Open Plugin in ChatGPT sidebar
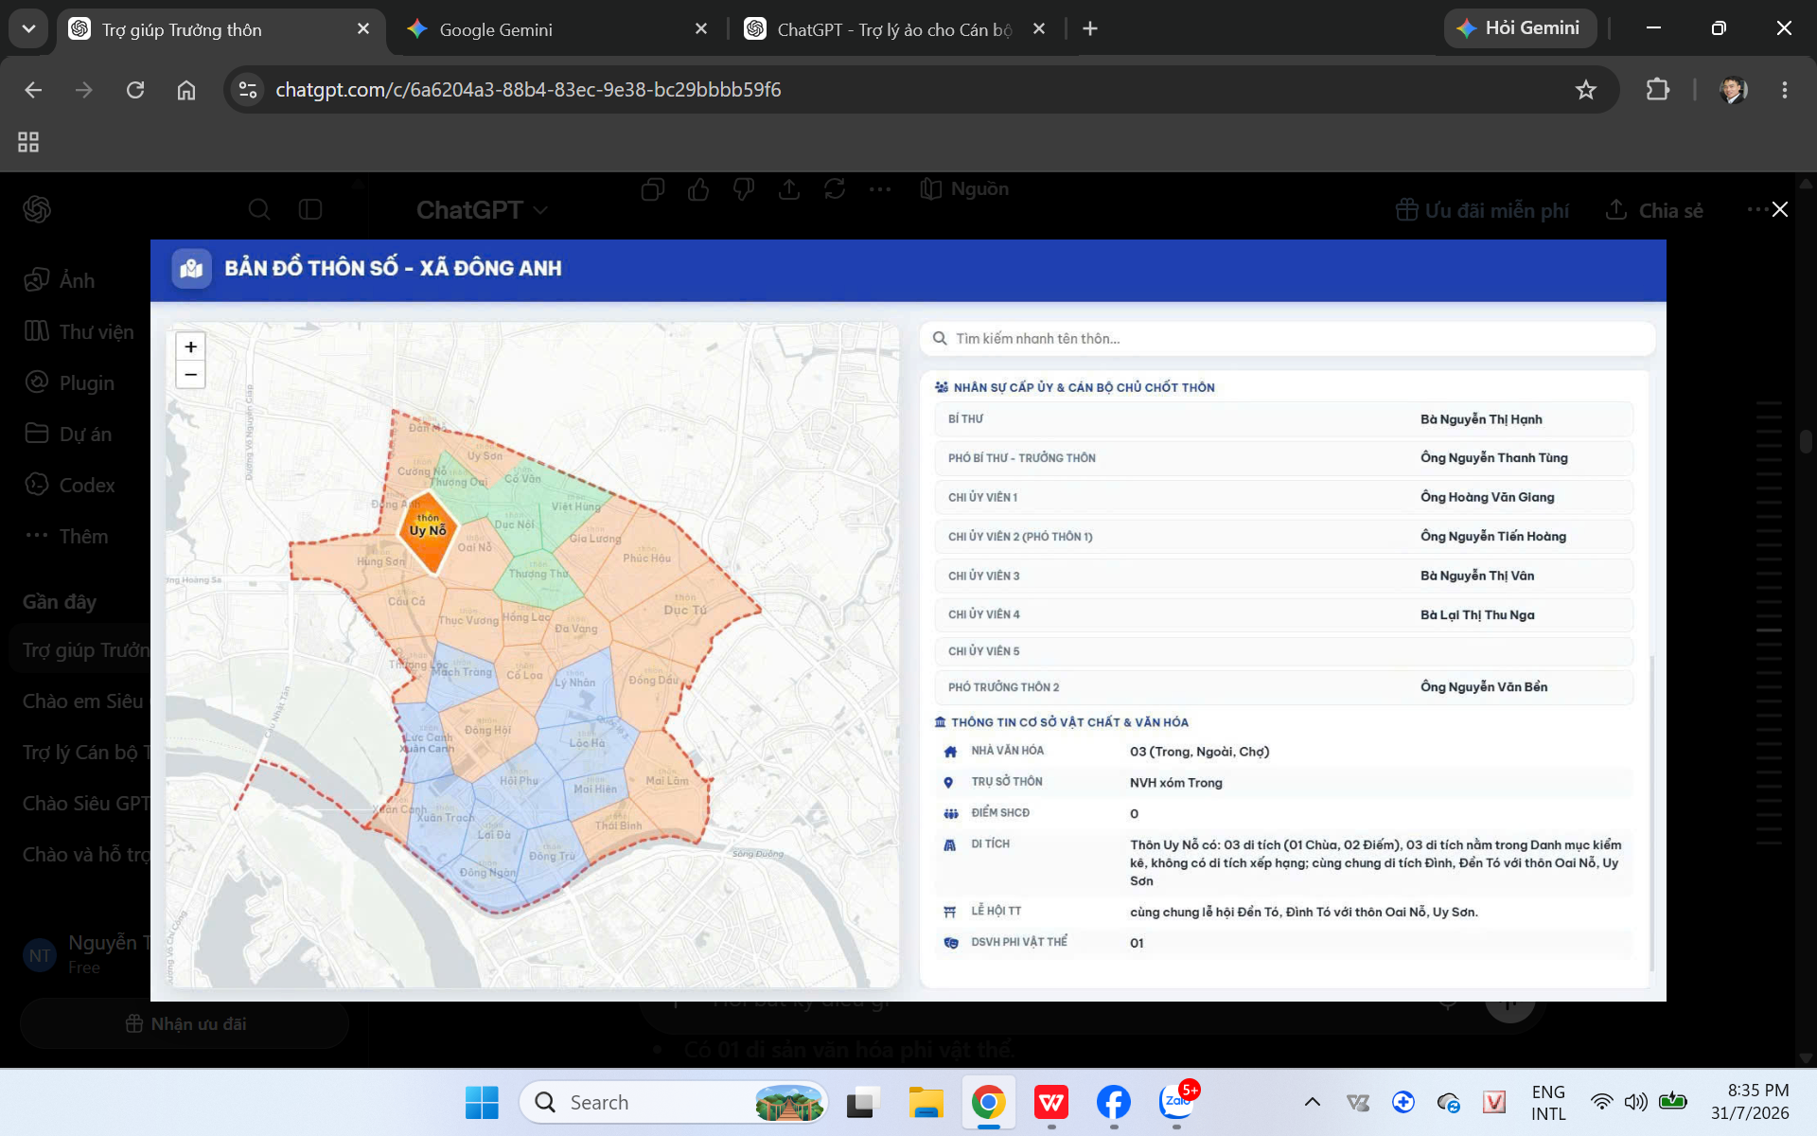 pyautogui.click(x=70, y=382)
